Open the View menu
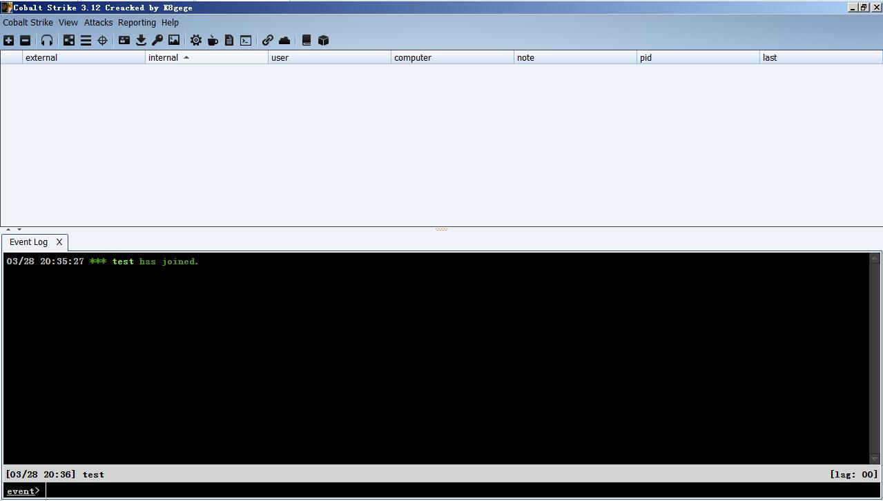This screenshot has width=883, height=501. [68, 23]
